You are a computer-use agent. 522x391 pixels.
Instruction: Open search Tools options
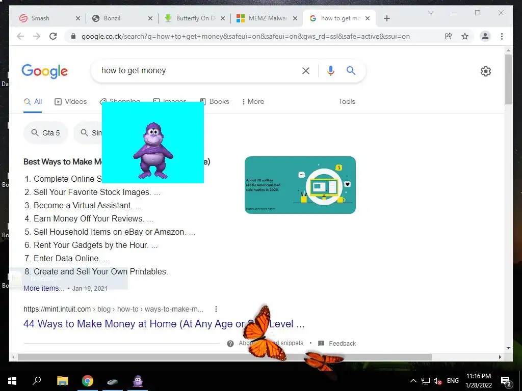point(347,102)
